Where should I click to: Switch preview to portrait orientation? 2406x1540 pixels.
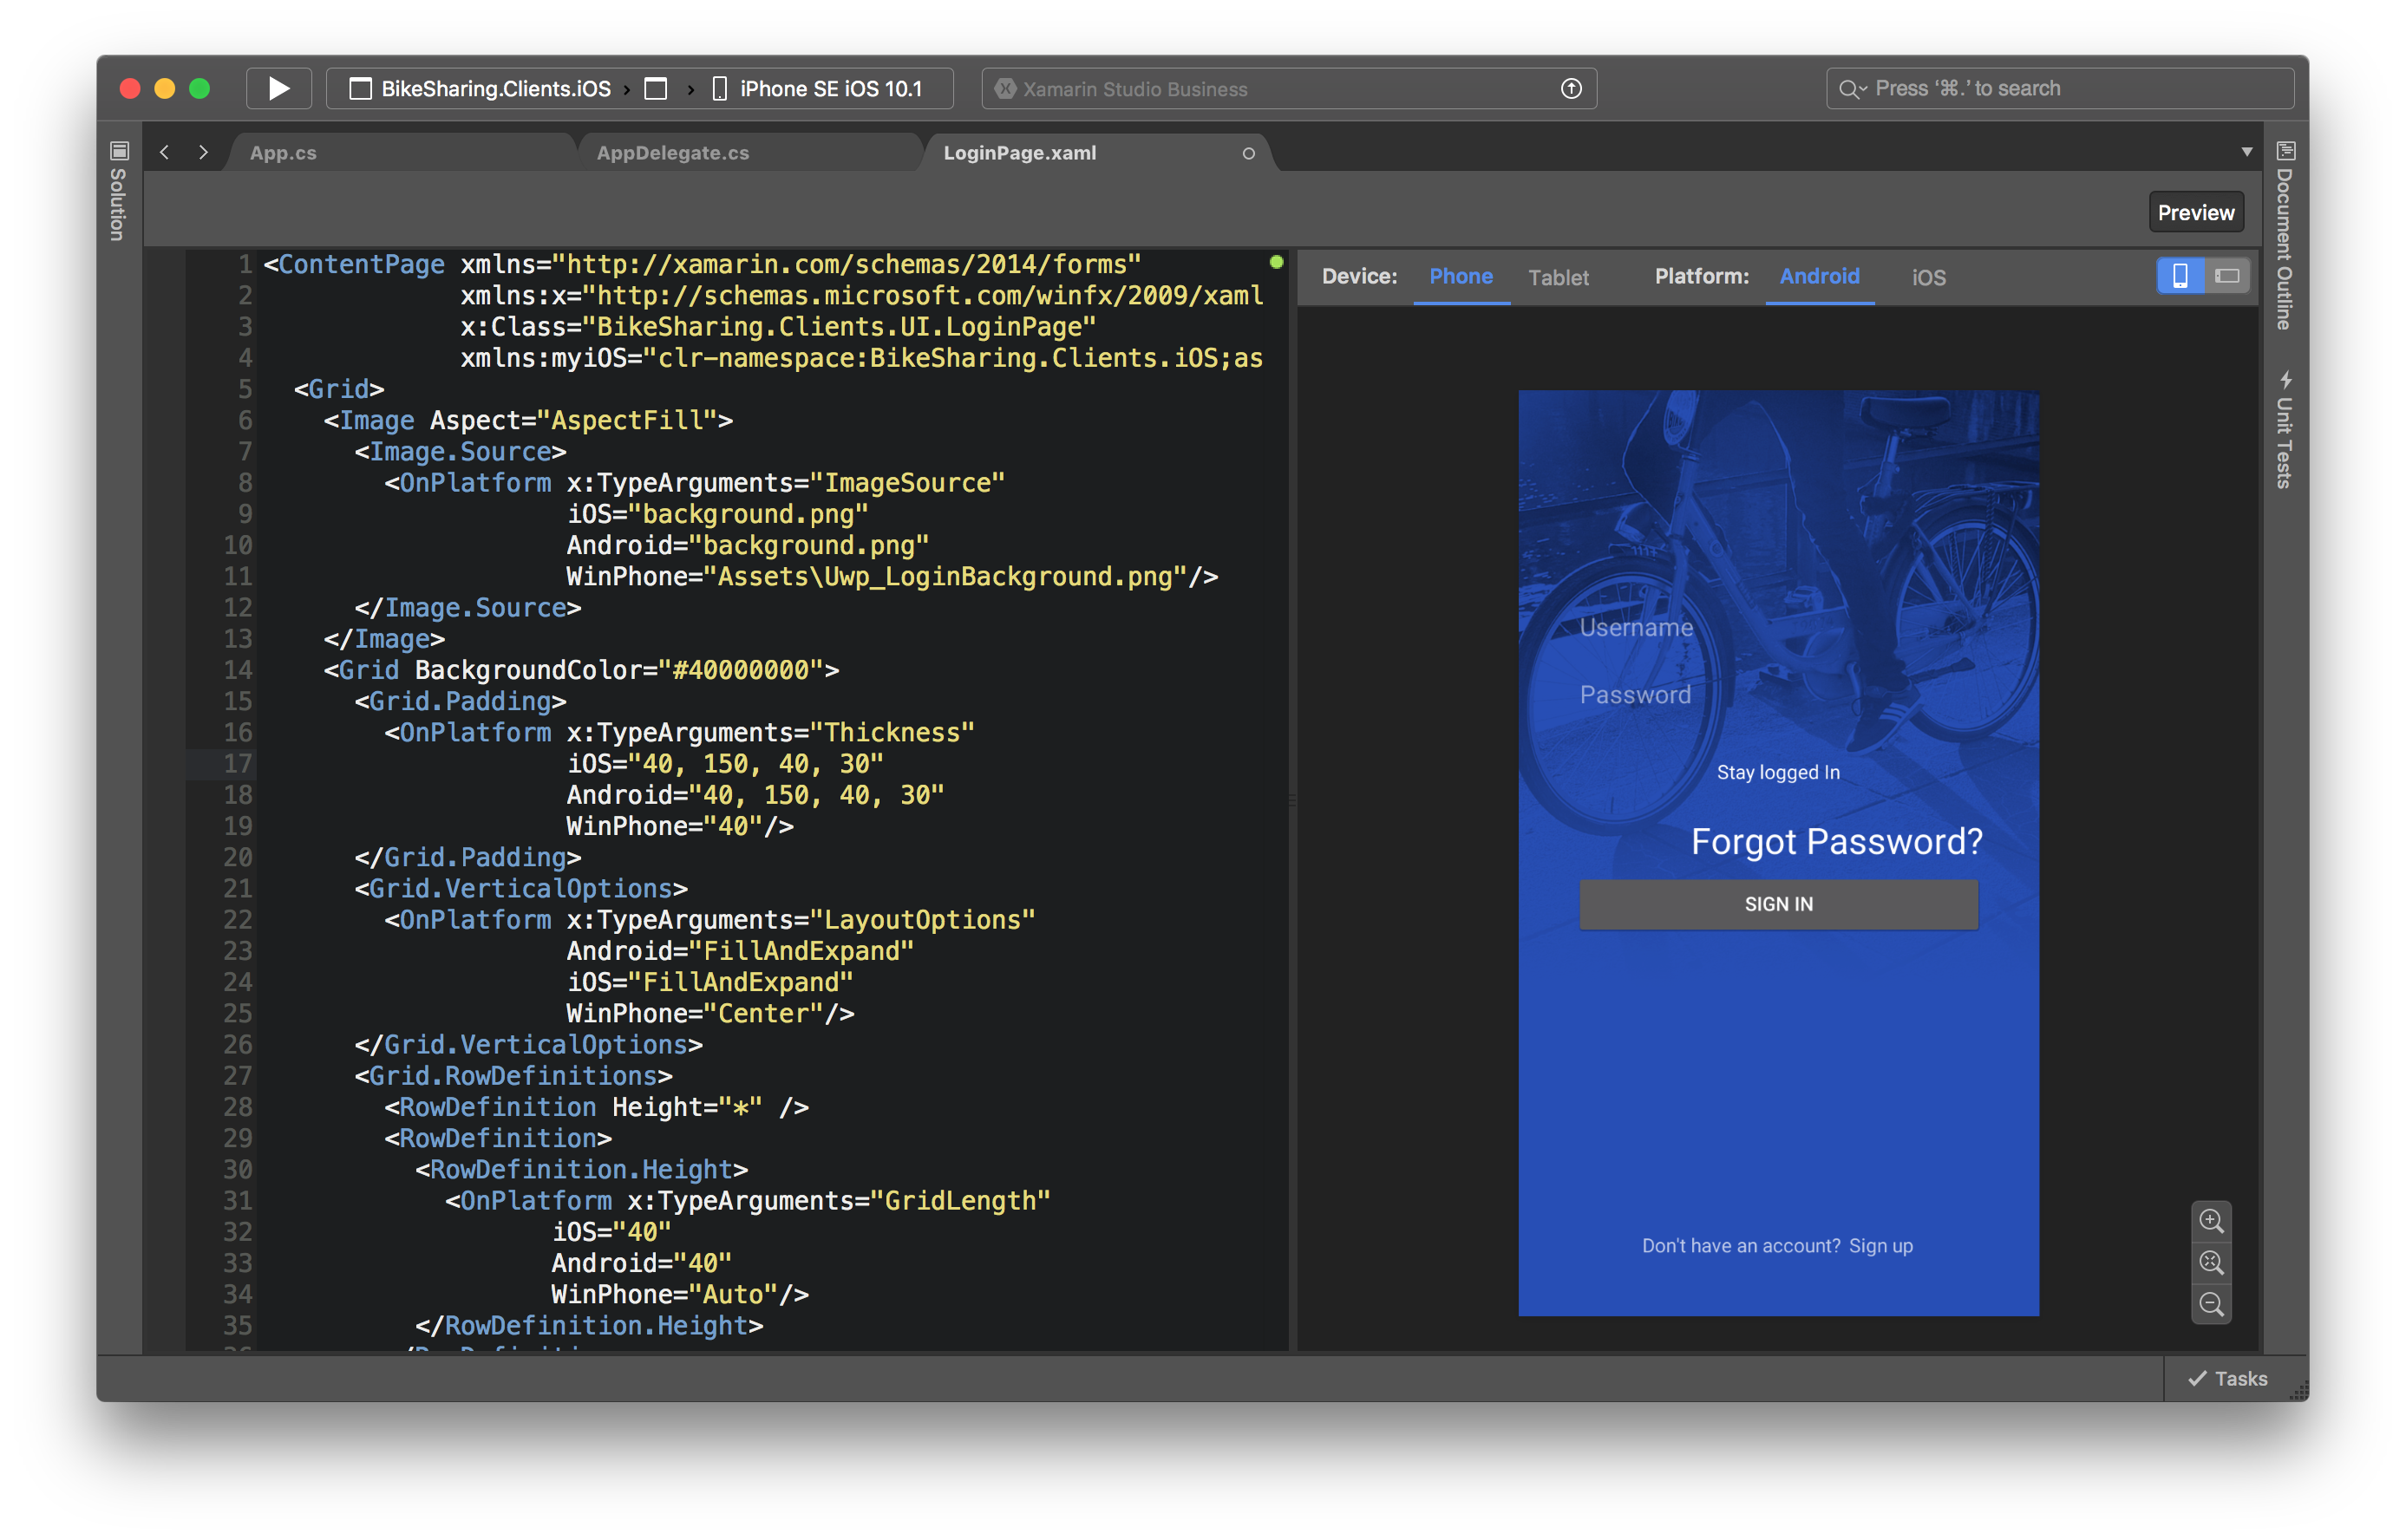[2180, 276]
